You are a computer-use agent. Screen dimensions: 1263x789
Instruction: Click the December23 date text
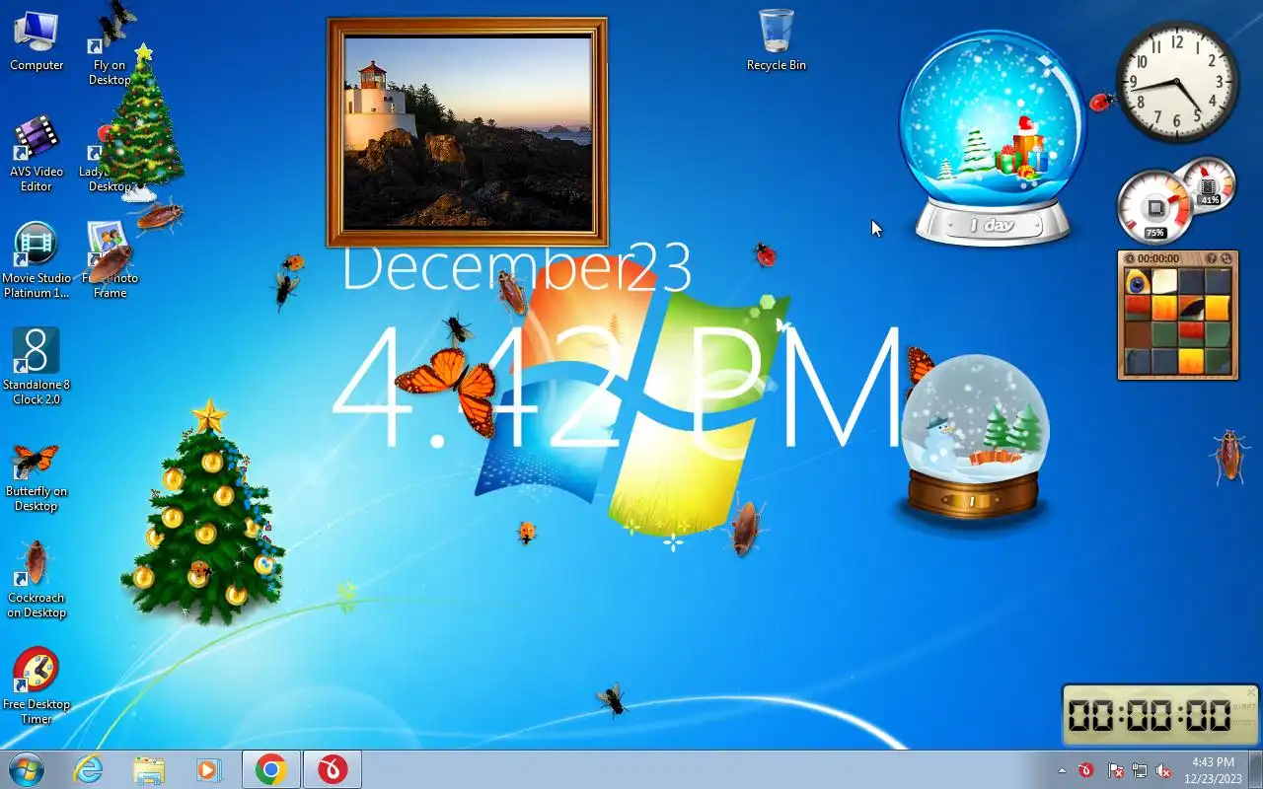pos(516,268)
